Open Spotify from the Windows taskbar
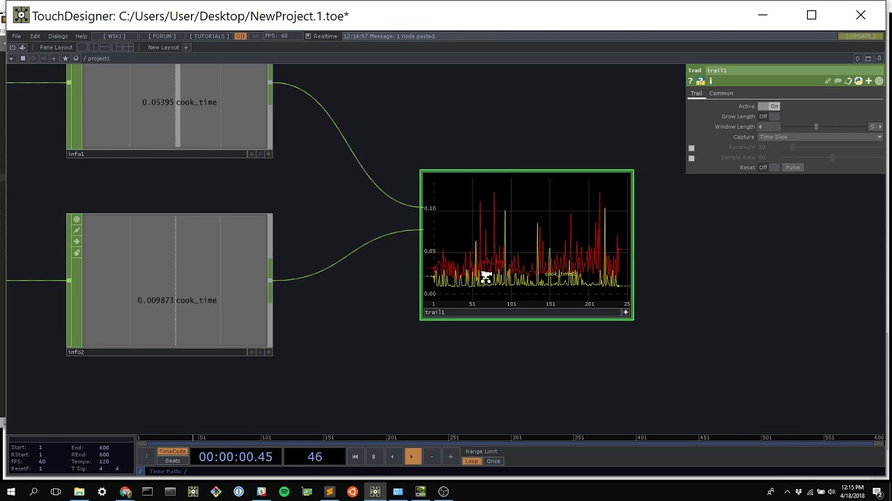This screenshot has height=501, width=892. coord(284,491)
